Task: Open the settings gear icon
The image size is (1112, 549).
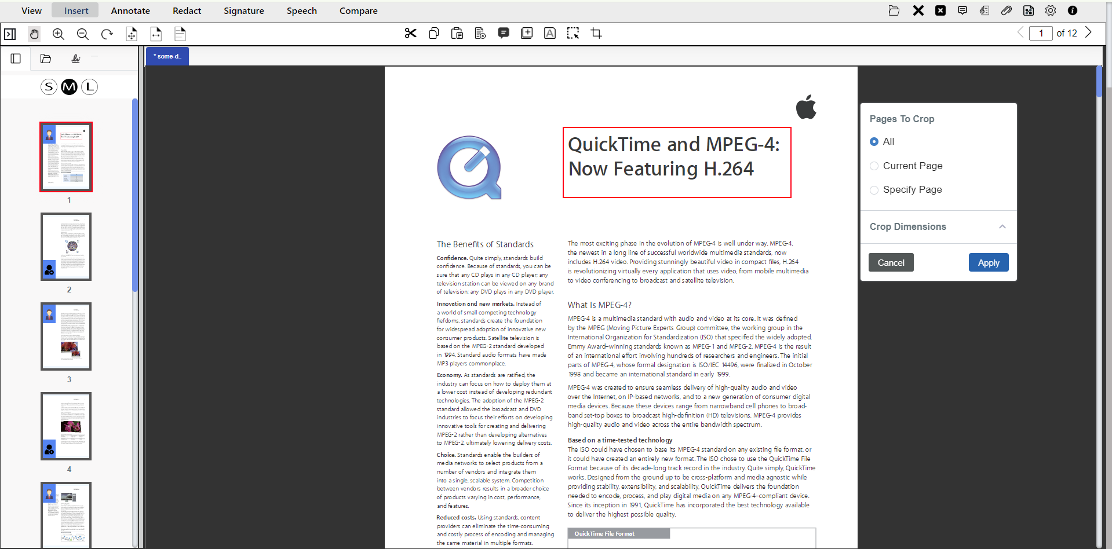Action: pos(1051,10)
